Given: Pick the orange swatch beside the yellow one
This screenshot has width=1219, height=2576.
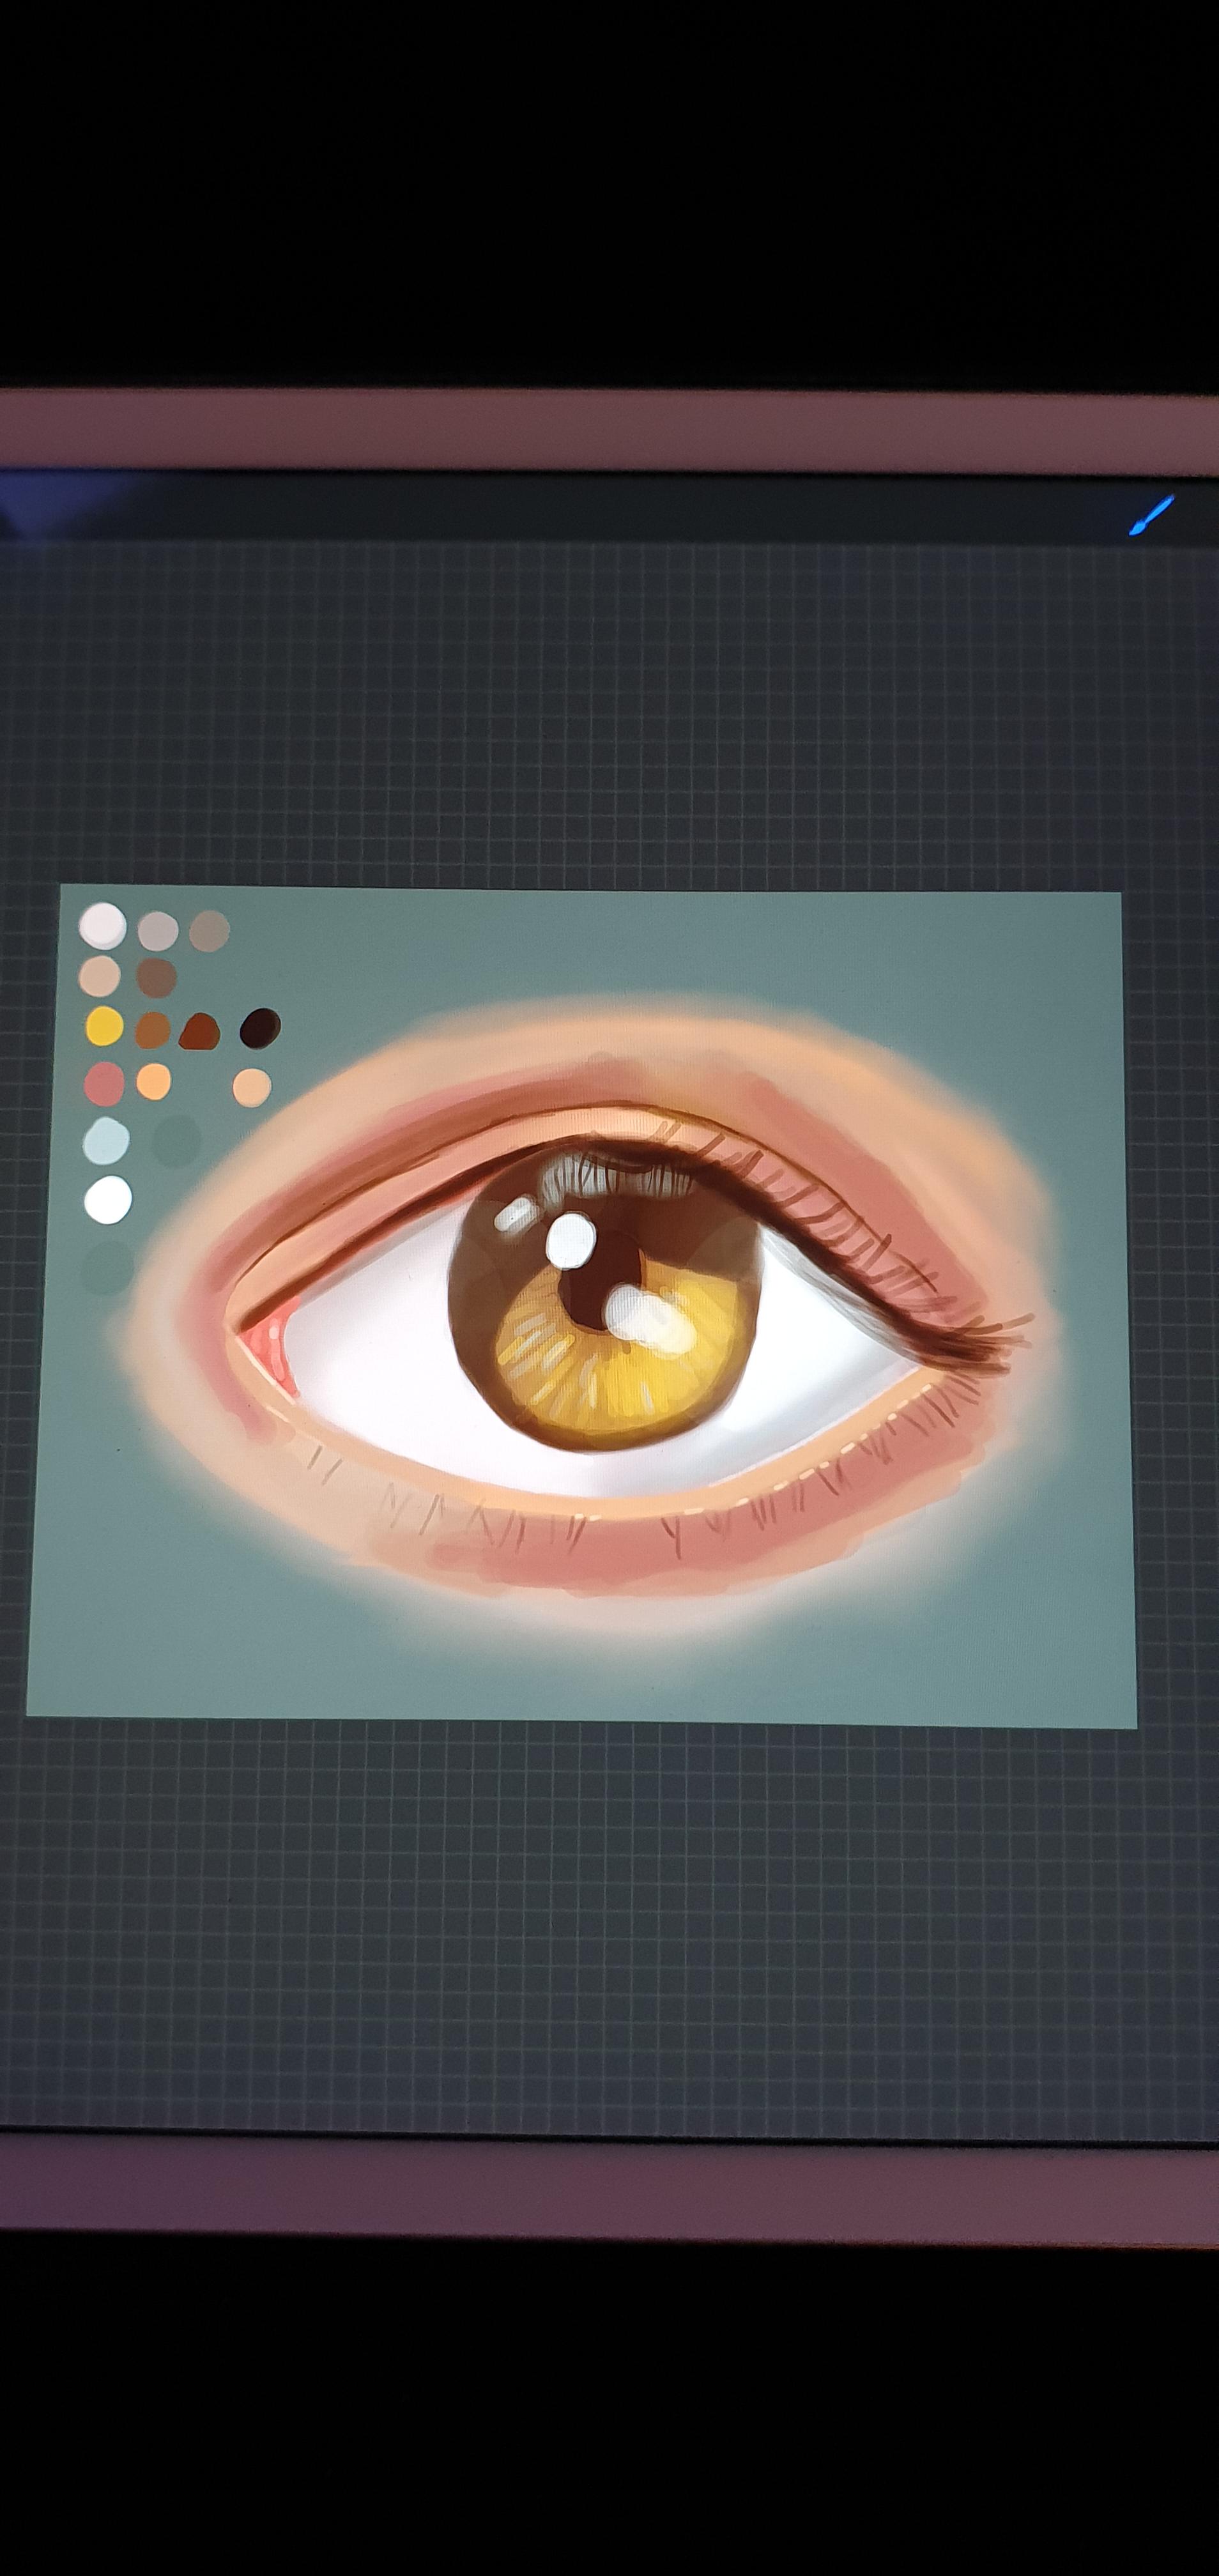Looking at the screenshot, I should click(x=154, y=1031).
